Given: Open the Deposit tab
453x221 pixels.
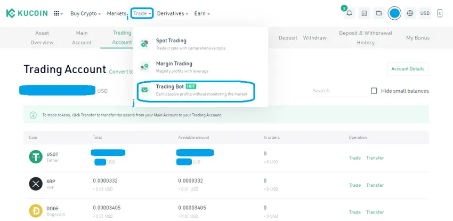Looking at the screenshot, I should coord(288,38).
